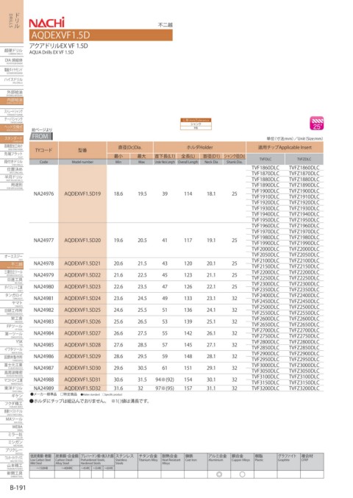
Task: Open the FPツール maker tab
Action: [x=12, y=327]
